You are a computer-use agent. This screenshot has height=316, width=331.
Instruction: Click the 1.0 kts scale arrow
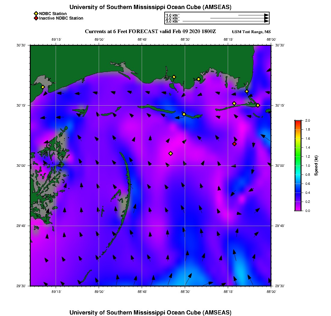[253, 15]
